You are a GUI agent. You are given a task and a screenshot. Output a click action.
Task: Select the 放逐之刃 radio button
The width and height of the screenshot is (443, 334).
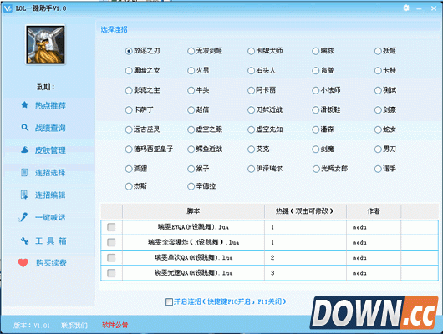pyautogui.click(x=129, y=51)
